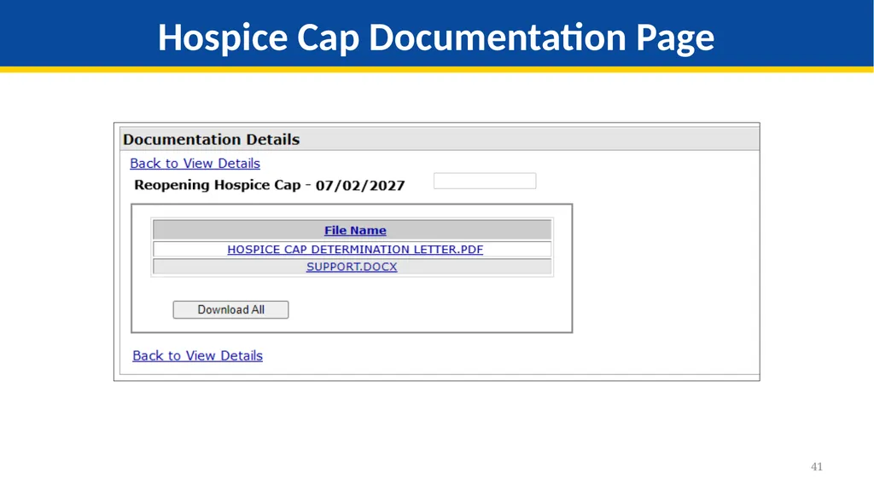The width and height of the screenshot is (874, 490).
Task: Click the Documentation Details heading
Action: [212, 139]
